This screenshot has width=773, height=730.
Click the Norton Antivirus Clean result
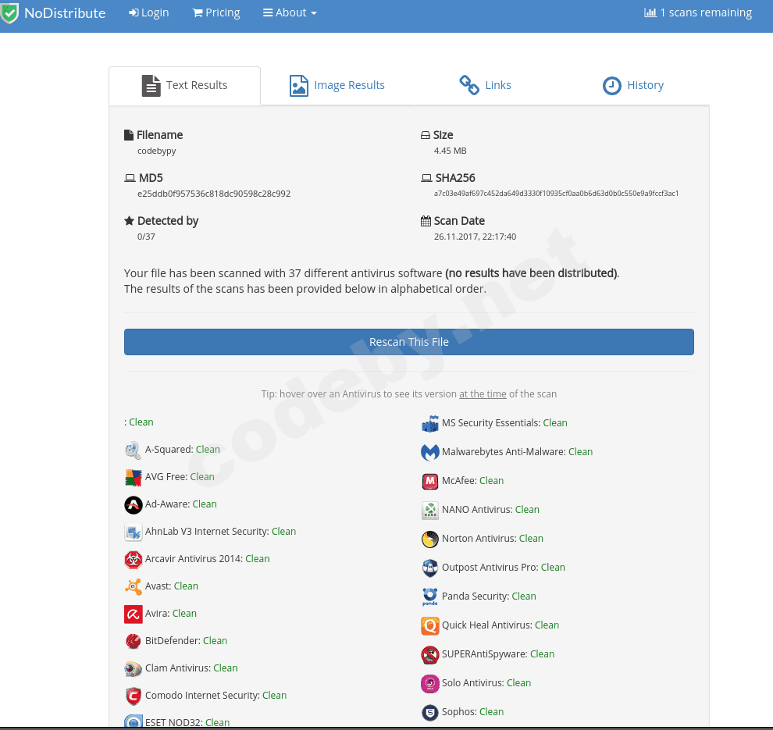[x=531, y=539]
